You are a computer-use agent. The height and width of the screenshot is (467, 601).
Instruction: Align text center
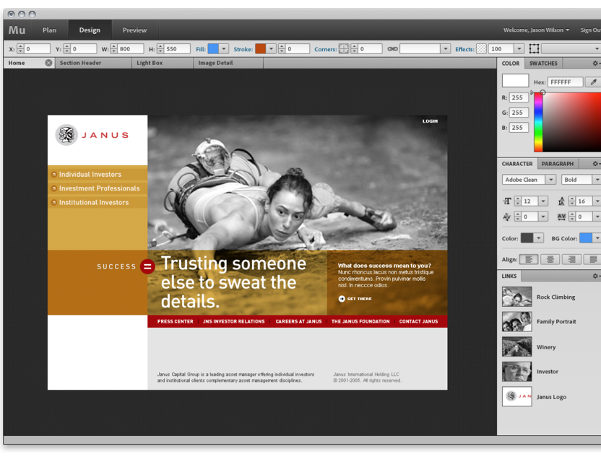click(x=550, y=259)
